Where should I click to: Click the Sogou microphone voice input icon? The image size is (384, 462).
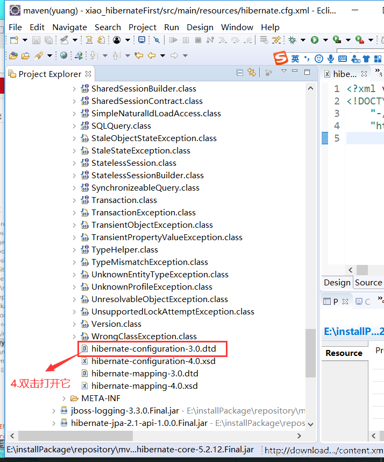331,59
